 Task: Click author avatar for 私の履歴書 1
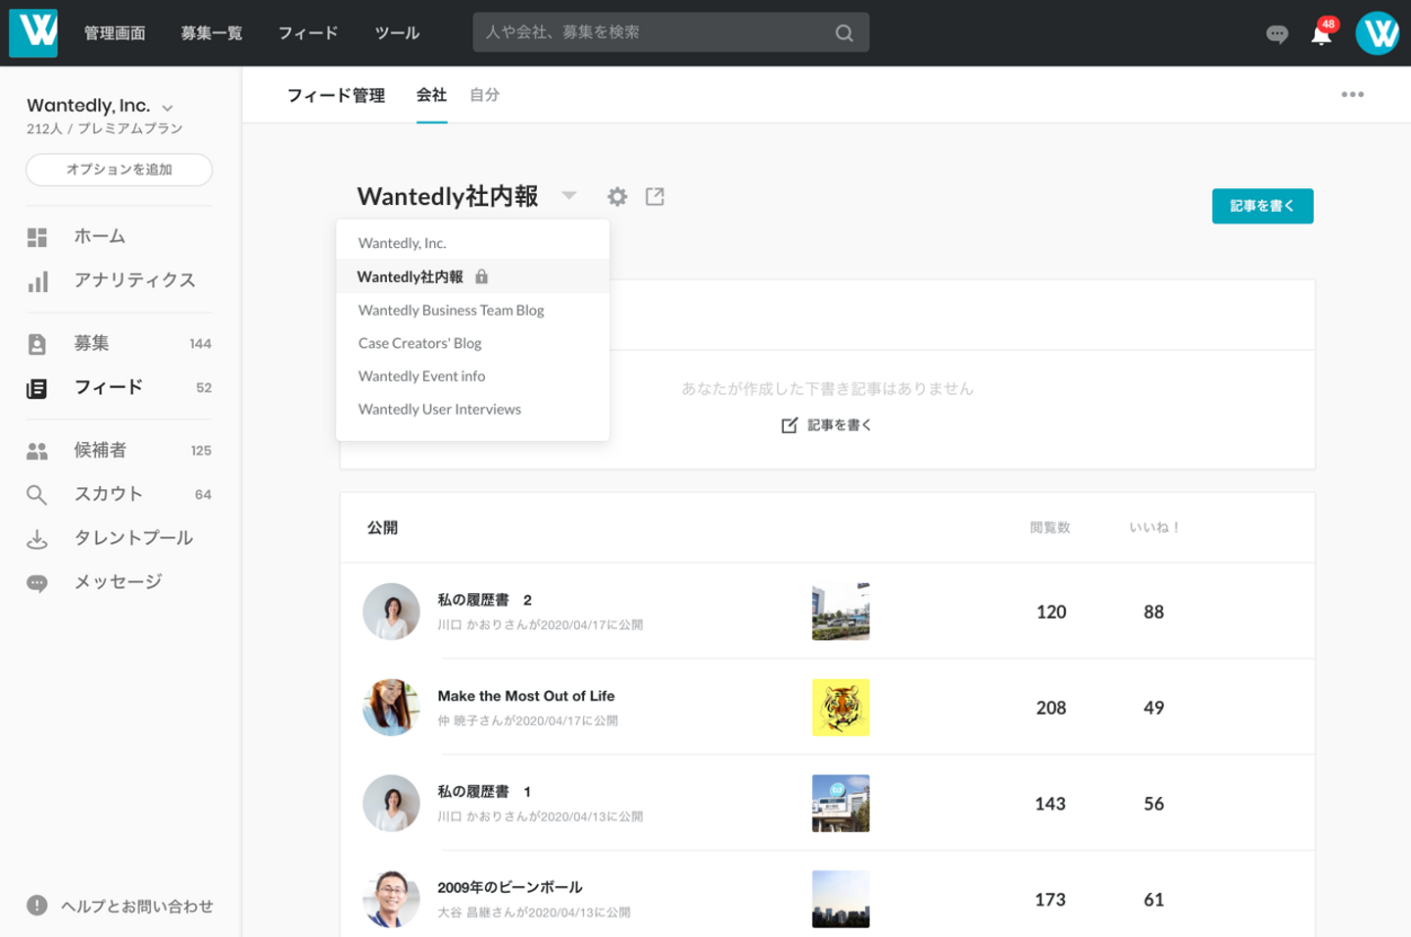tap(391, 804)
